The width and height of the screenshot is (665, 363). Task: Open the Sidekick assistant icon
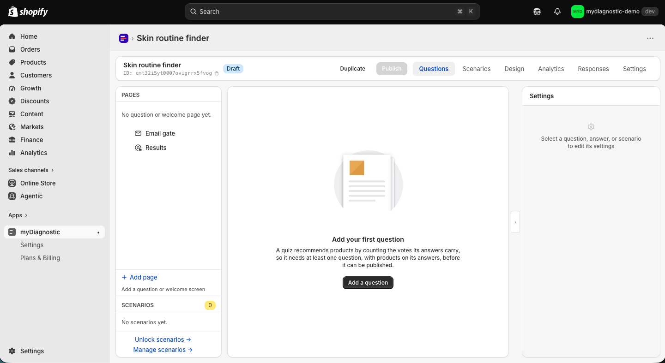click(537, 12)
